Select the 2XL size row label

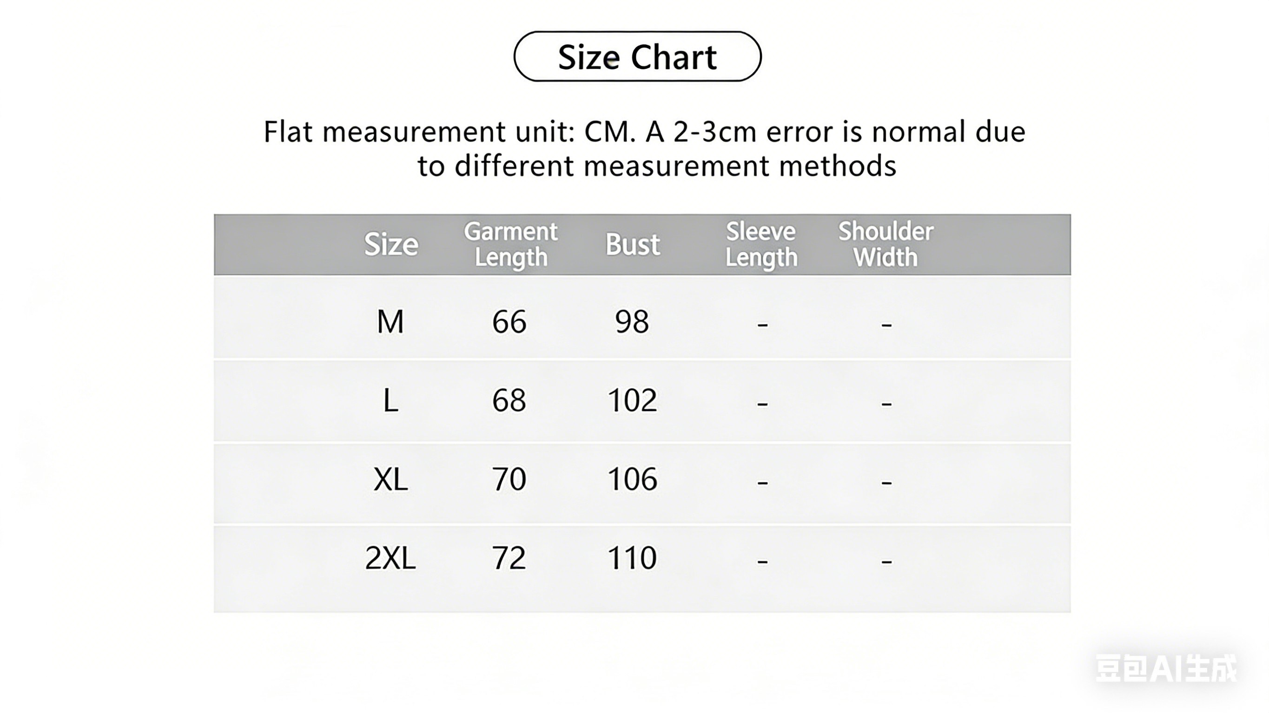point(390,558)
